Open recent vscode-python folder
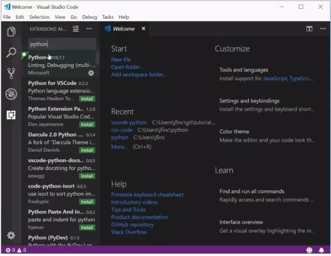The width and height of the screenshot is (331, 256). 129,122
